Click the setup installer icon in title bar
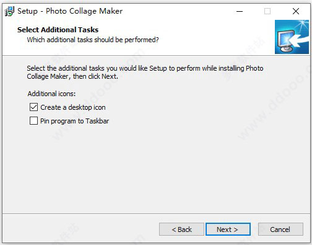 pyautogui.click(x=9, y=11)
